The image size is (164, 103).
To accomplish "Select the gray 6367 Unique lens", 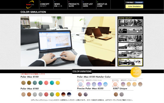I will [x=122, y=94].
